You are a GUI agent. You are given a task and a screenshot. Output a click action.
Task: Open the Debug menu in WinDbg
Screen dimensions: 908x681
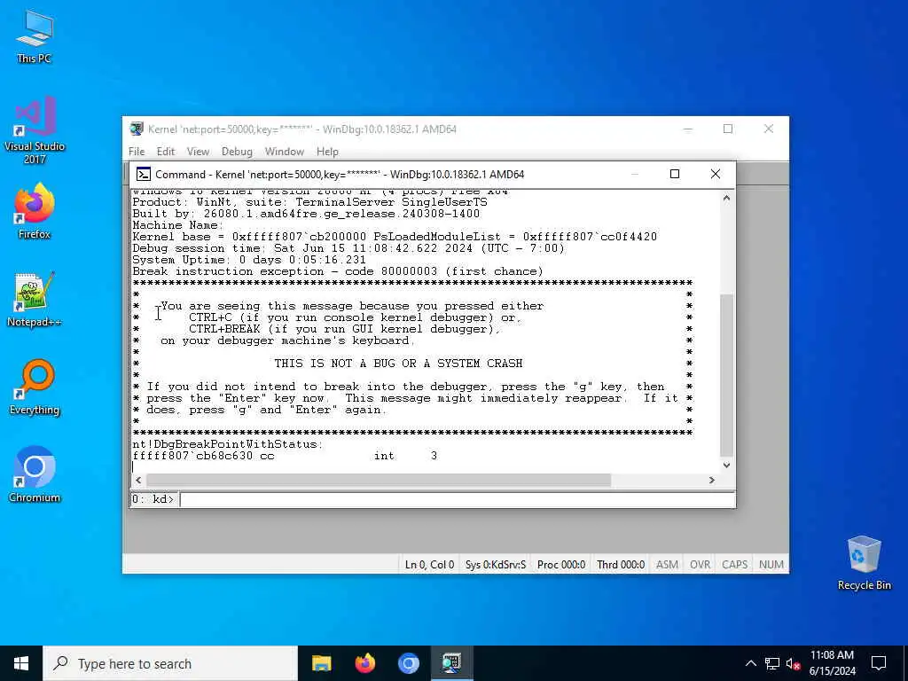[237, 152]
